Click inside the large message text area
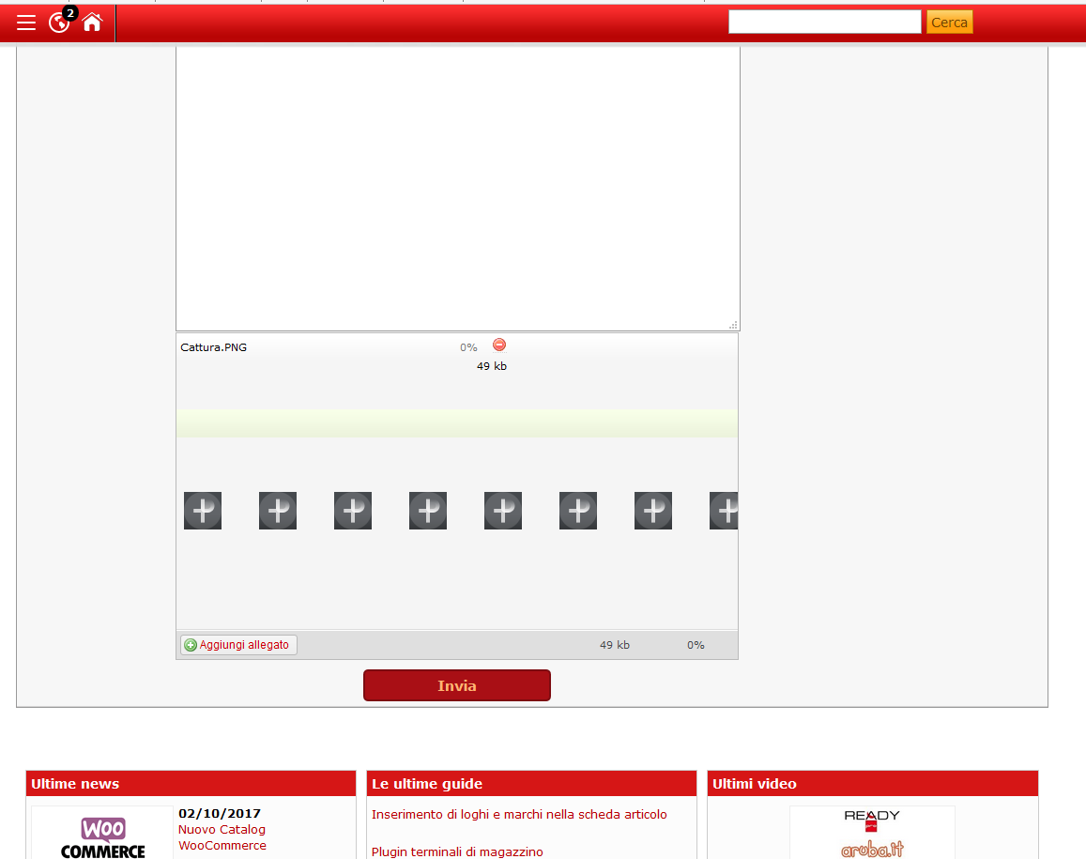 [458, 187]
